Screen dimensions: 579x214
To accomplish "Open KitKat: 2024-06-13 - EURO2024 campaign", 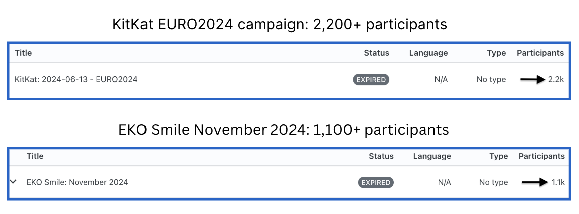I will click(x=76, y=80).
